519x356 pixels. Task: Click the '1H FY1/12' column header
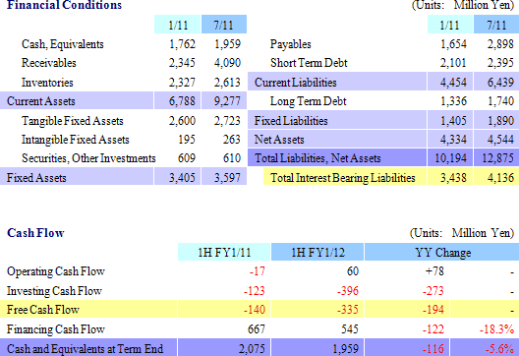(x=317, y=253)
